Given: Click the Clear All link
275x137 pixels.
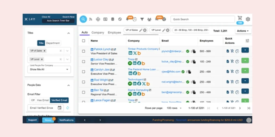Looking at the screenshot, I should pyautogui.click(x=46, y=17).
